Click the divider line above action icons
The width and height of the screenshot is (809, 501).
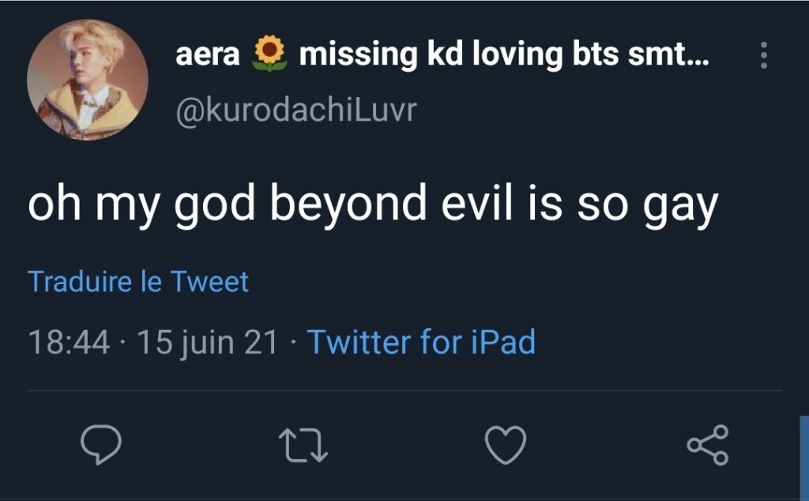404,391
